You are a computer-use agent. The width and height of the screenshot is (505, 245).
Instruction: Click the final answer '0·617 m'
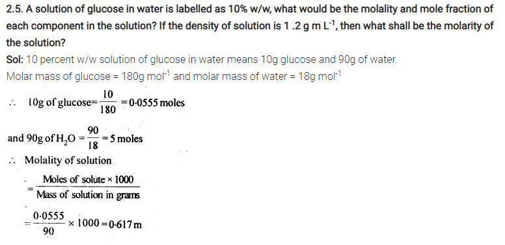[126, 224]
